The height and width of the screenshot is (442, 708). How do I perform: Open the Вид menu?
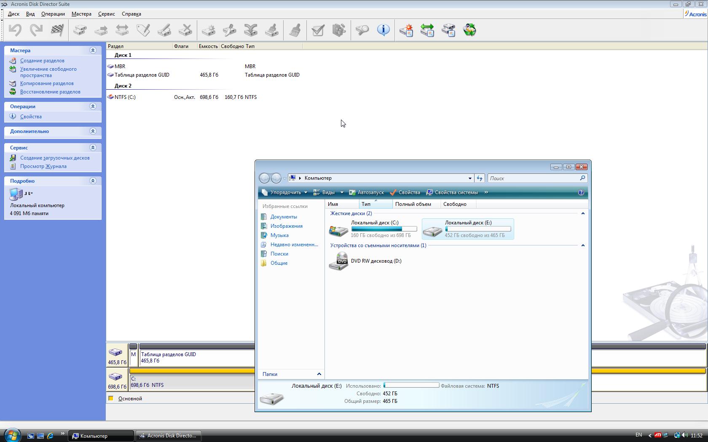coord(30,14)
